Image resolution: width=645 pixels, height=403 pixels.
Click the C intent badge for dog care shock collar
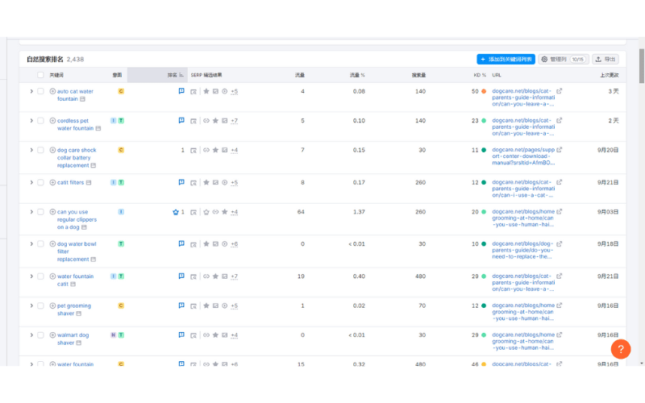[121, 150]
